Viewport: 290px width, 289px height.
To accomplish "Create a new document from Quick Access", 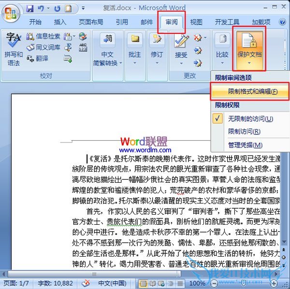I will point(68,9).
